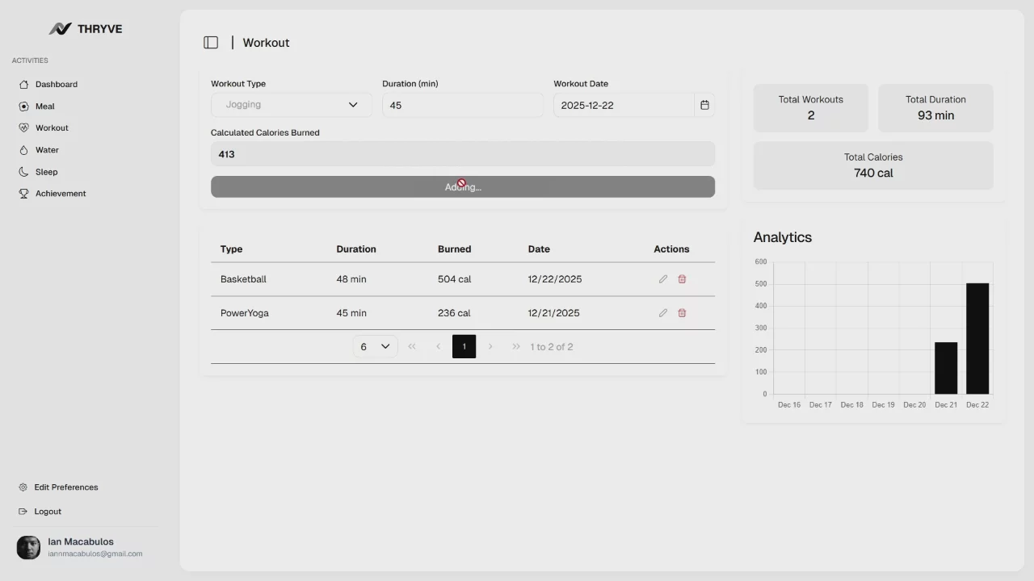Viewport: 1034px width, 581px height.
Task: Click the Dec 22 bar in Analytics
Action: tap(977, 339)
